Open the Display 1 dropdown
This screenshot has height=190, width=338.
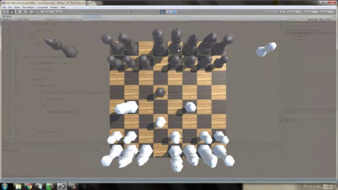[9, 20]
